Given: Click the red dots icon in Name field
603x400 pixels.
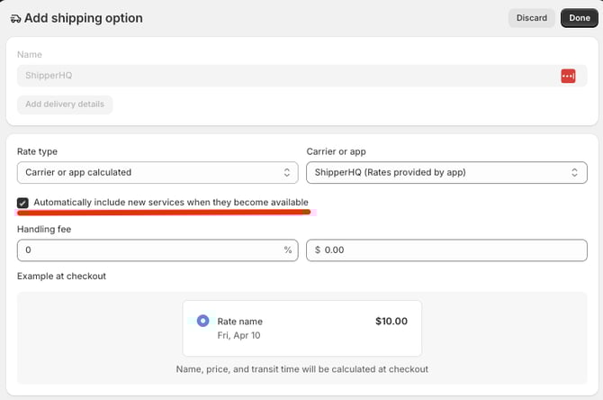Looking at the screenshot, I should [568, 76].
